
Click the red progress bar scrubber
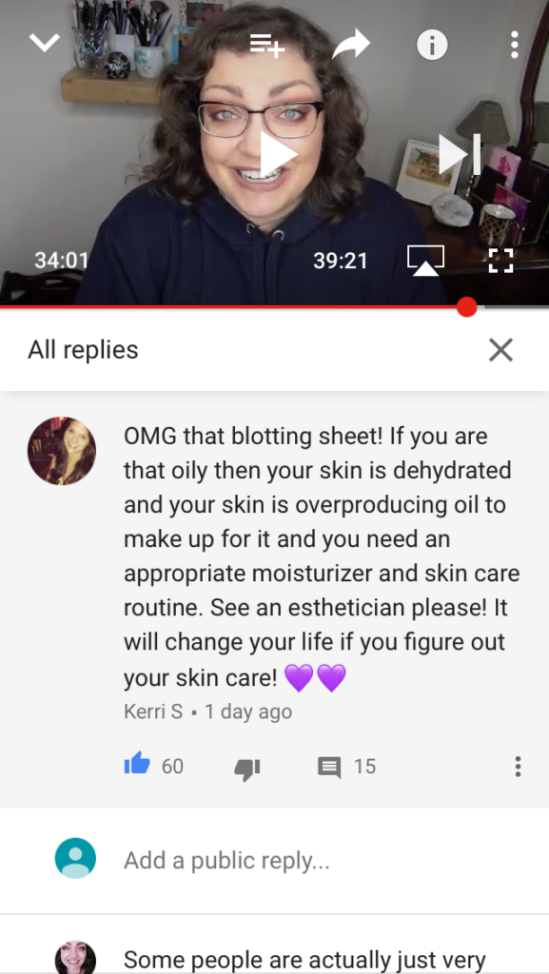click(466, 307)
